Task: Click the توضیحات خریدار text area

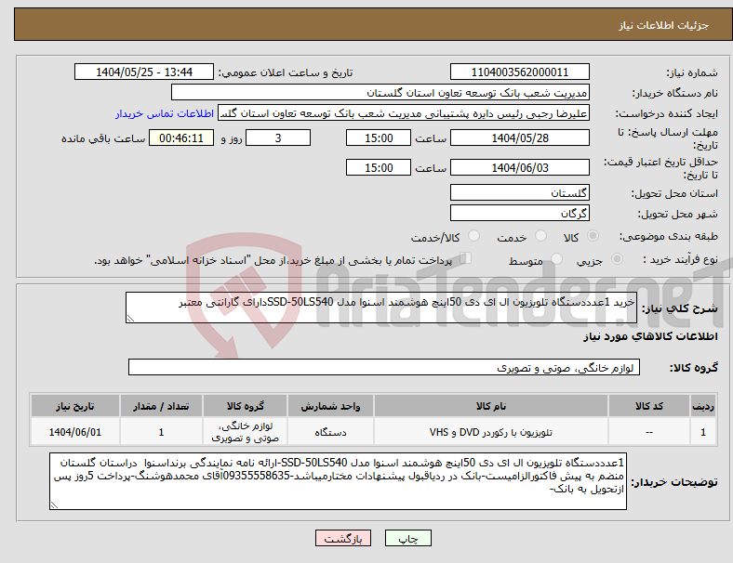Action: (338, 481)
